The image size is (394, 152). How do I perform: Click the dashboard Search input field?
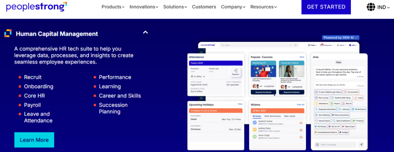tap(259, 45)
